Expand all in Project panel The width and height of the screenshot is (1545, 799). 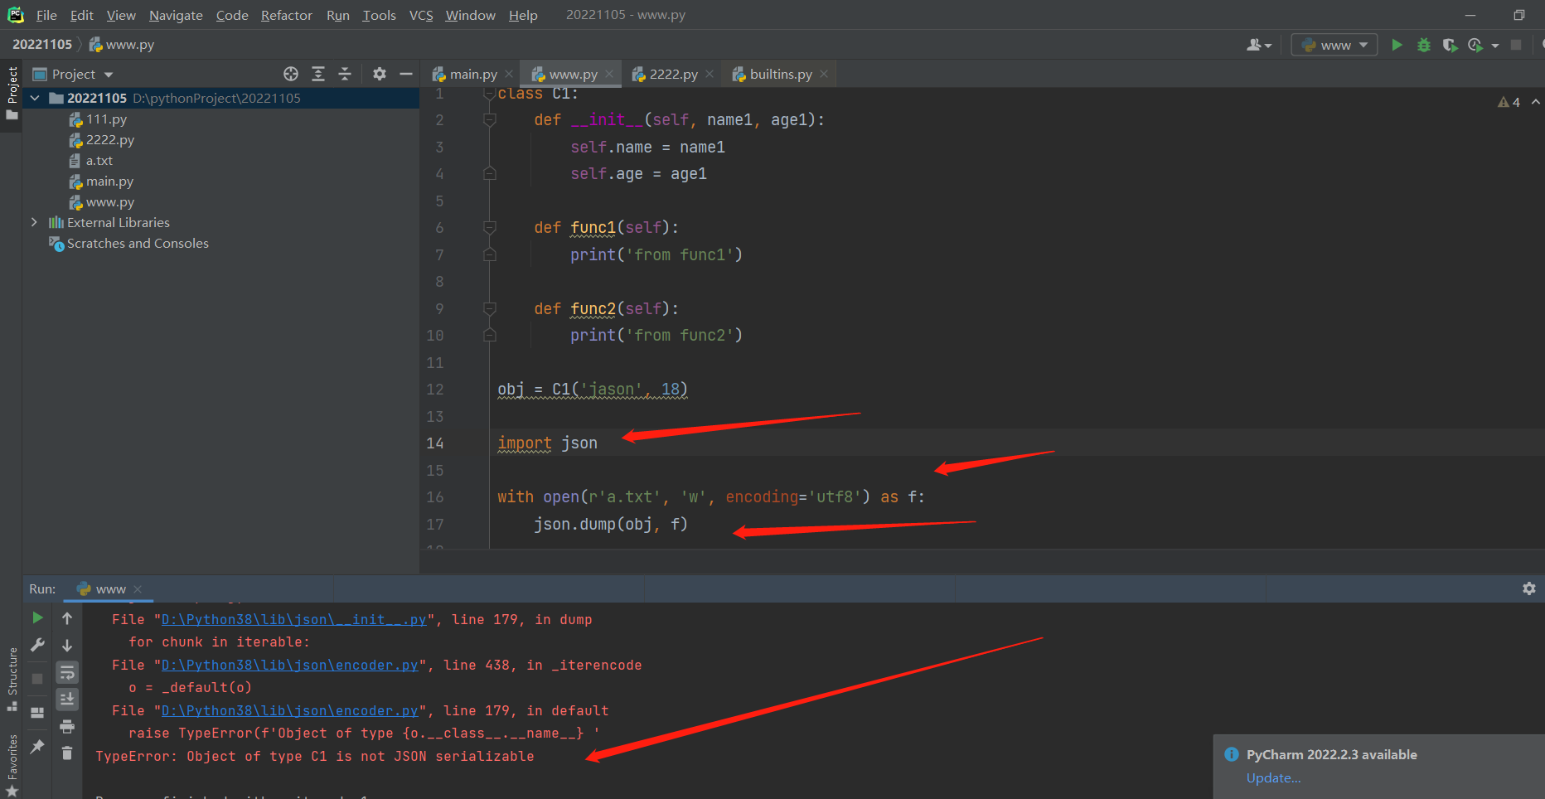point(318,74)
